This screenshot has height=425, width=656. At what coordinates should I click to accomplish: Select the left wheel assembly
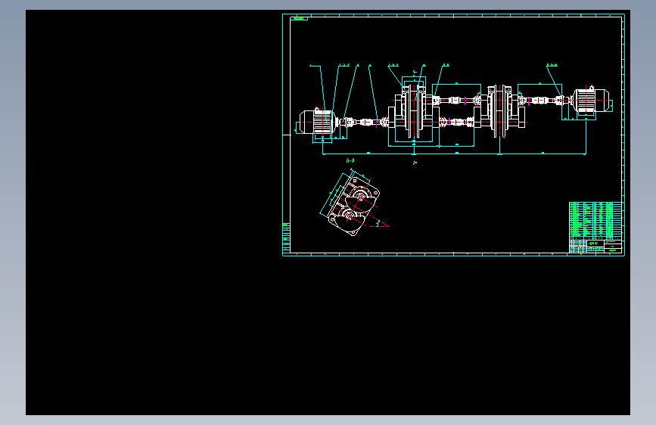pyautogui.click(x=414, y=111)
